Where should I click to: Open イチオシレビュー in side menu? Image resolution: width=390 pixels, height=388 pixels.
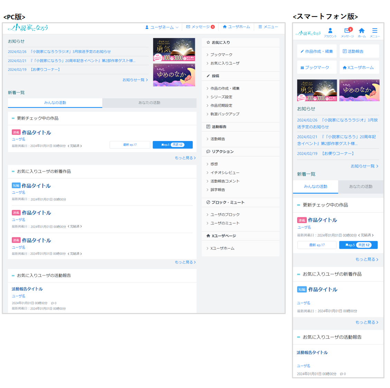(225, 173)
